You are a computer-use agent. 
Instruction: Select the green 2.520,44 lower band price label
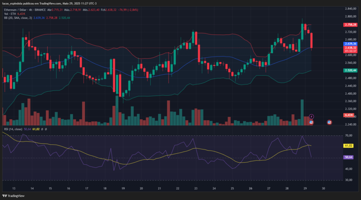pyautogui.click(x=350, y=70)
